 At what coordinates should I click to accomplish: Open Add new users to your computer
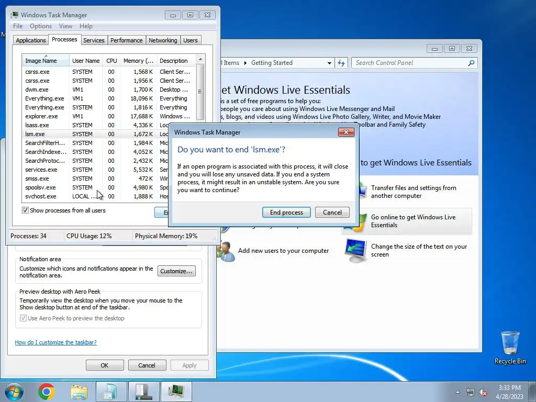tap(283, 251)
